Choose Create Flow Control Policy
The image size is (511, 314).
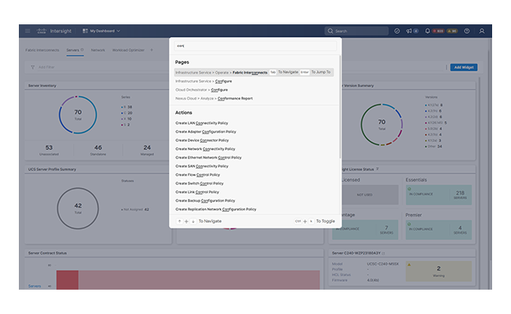point(197,175)
